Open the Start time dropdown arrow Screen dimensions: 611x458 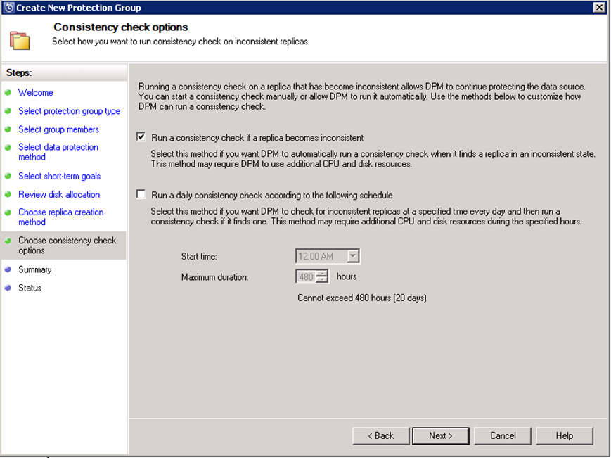353,256
